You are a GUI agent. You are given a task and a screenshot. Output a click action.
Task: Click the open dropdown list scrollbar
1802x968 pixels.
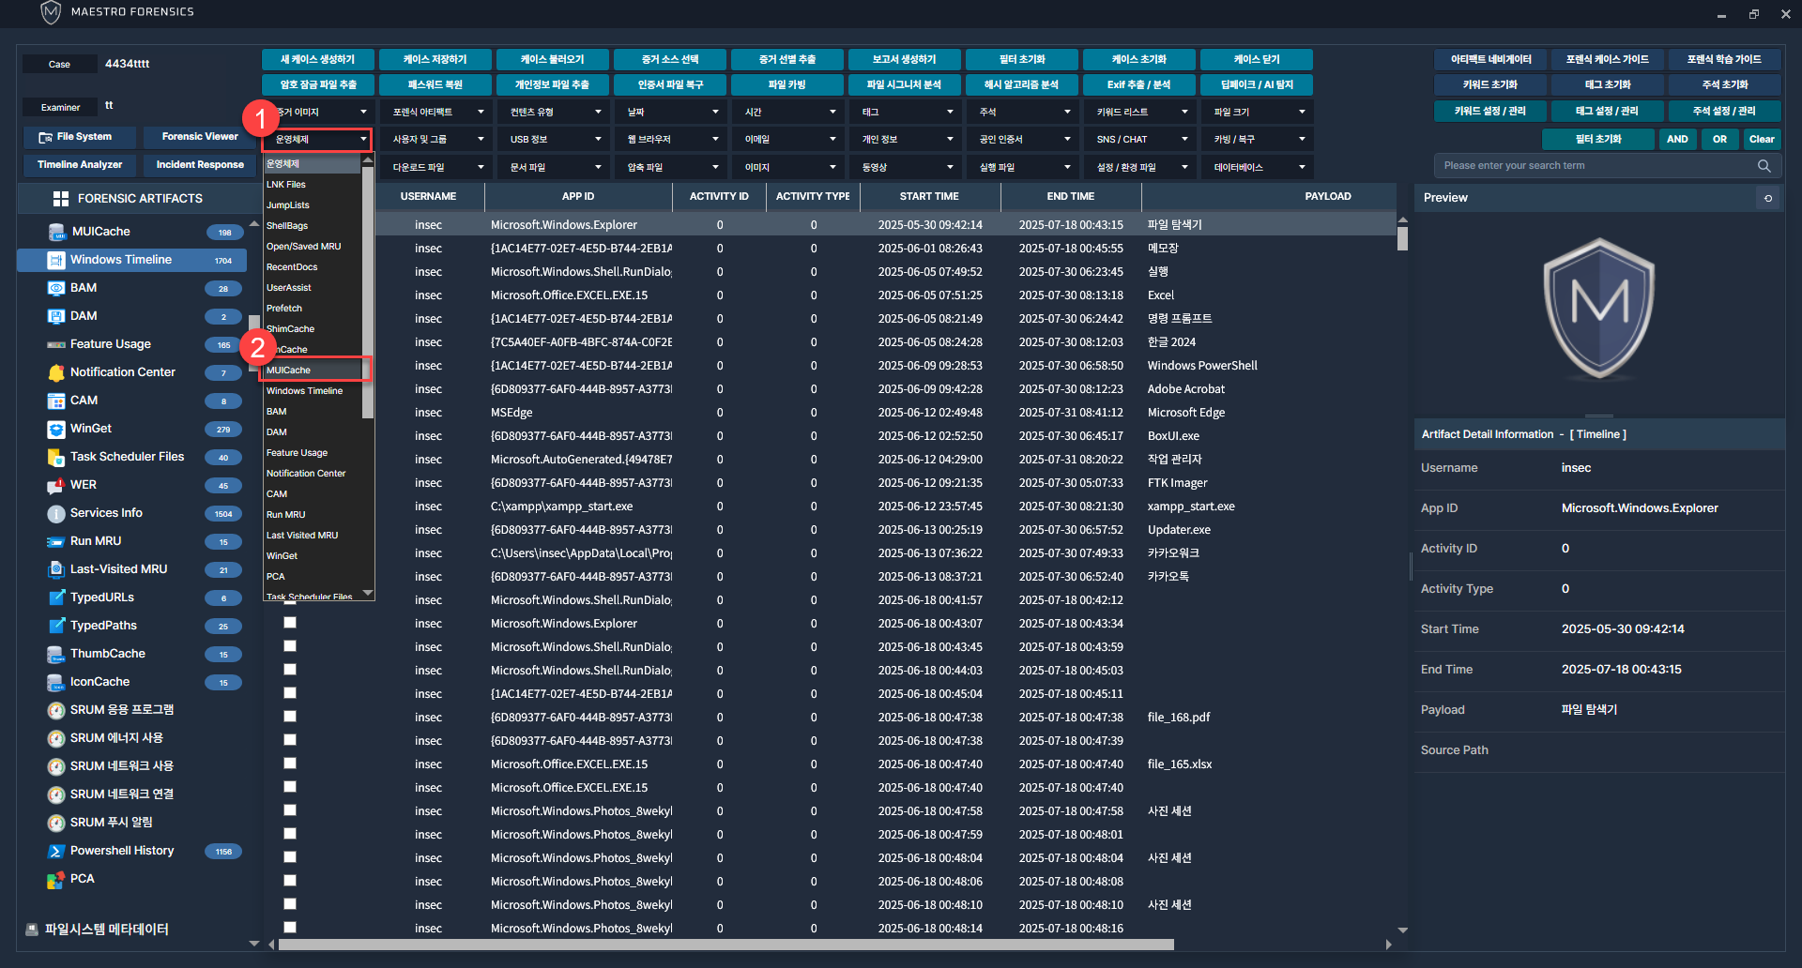point(368,293)
